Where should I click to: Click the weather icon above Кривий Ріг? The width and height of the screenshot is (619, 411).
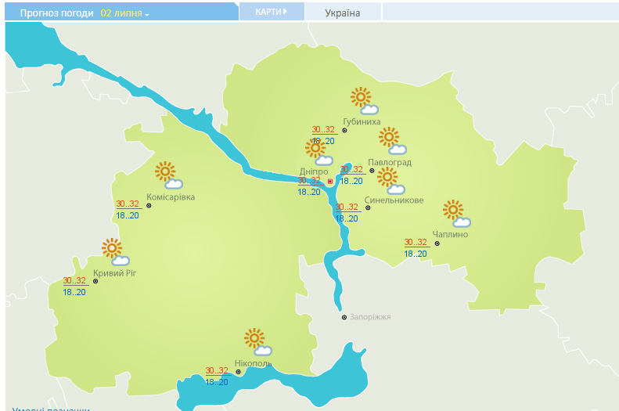(x=115, y=252)
